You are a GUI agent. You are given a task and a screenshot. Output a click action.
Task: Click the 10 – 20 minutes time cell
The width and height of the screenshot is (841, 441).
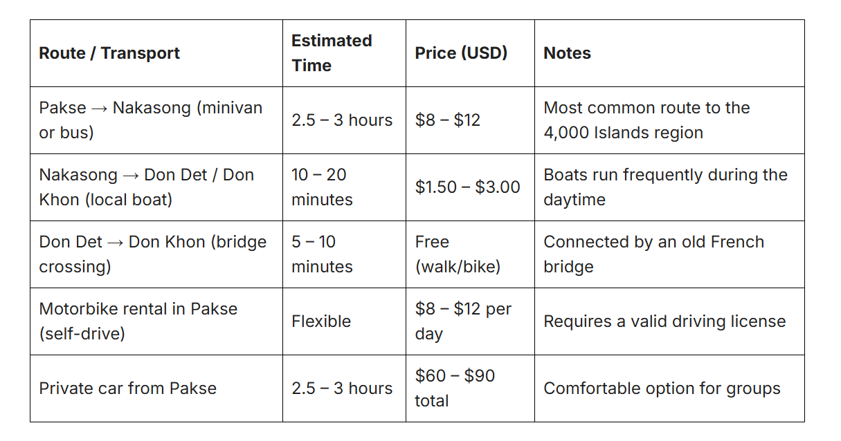(344, 187)
